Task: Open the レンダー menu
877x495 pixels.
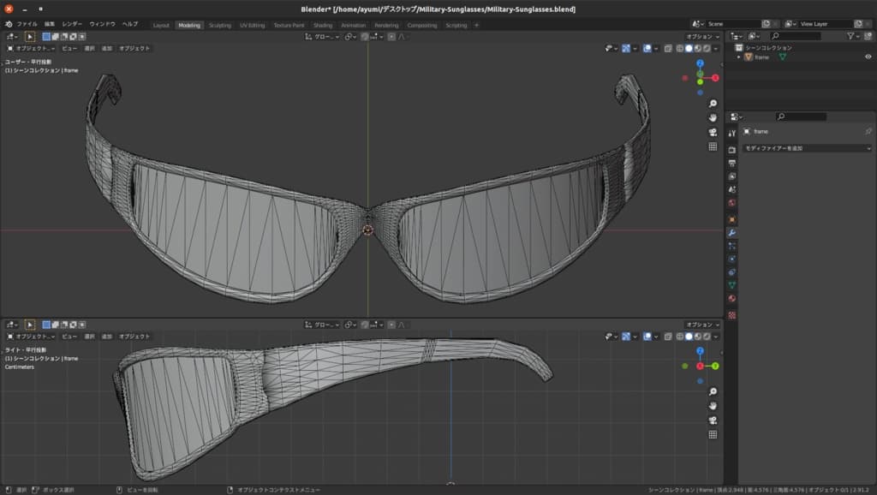Action: (72, 24)
